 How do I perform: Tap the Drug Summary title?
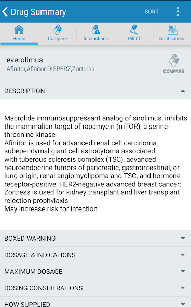click(38, 12)
